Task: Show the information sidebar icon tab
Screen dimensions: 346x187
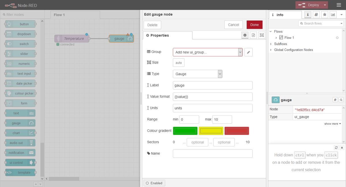Action: (308, 14)
